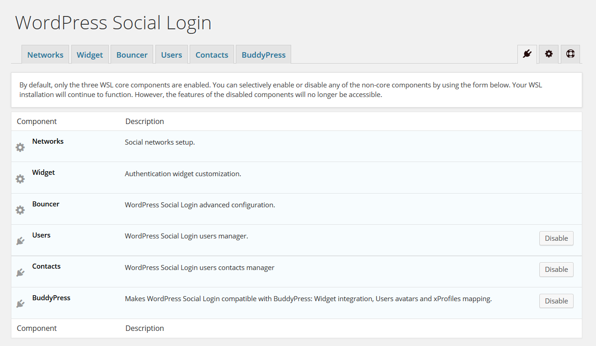
Task: Click 'WordPress Social Login users manager.' text
Action: tap(186, 236)
